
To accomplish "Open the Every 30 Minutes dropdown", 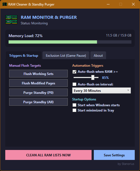I will (x=102, y=90).
